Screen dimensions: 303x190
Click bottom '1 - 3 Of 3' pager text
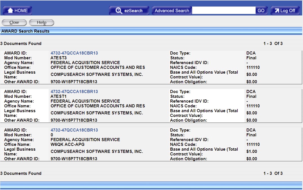273,173
